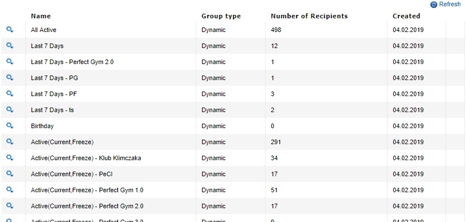466x222 pixels.
Task: Click magnifier icon for Perfect Gym 1.0 row
Action: click(10, 190)
